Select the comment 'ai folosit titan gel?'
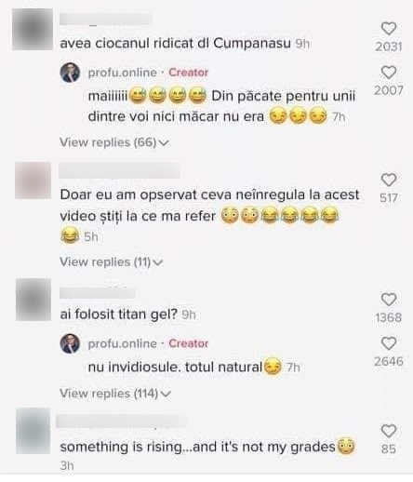The width and height of the screenshot is (413, 482). click(118, 315)
